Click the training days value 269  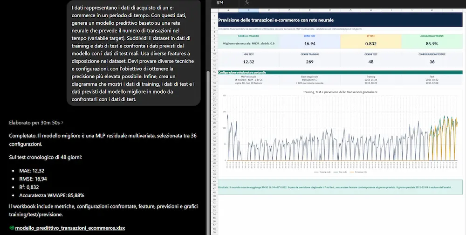(x=310, y=62)
